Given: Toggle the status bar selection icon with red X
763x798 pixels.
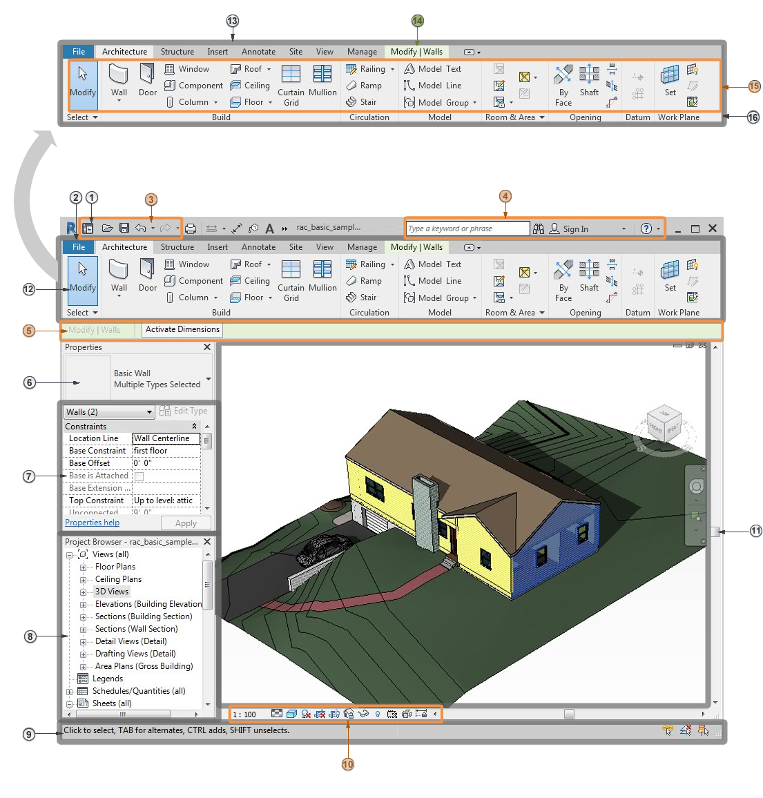Looking at the screenshot, I should point(685,730).
